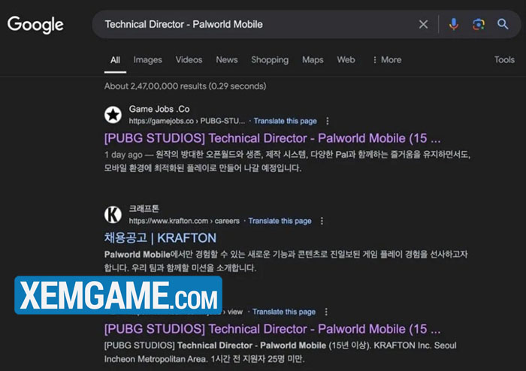The image size is (526, 371).
Task: Open the Tools options
Action: [x=504, y=60]
